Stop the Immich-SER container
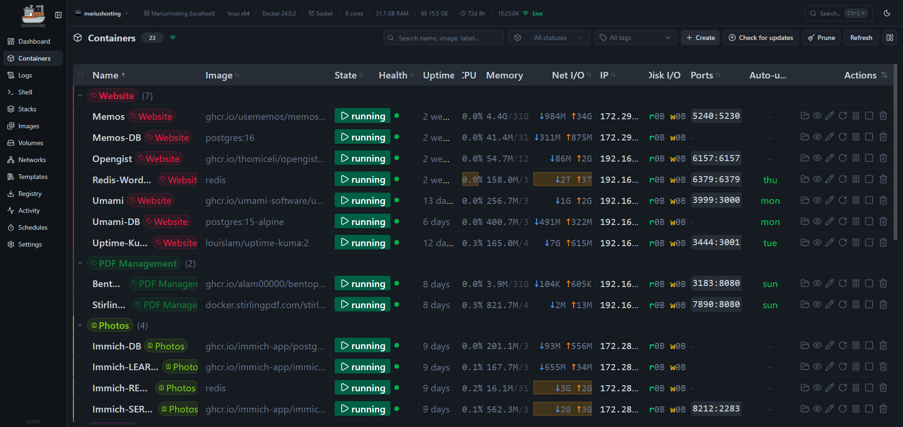The height and width of the screenshot is (427, 903). point(869,409)
